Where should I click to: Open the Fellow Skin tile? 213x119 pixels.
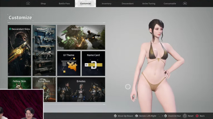(19, 83)
